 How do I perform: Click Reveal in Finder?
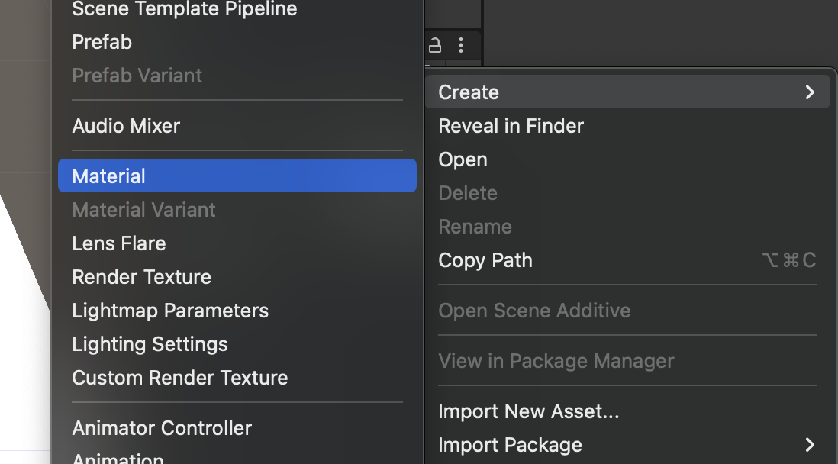(x=511, y=126)
